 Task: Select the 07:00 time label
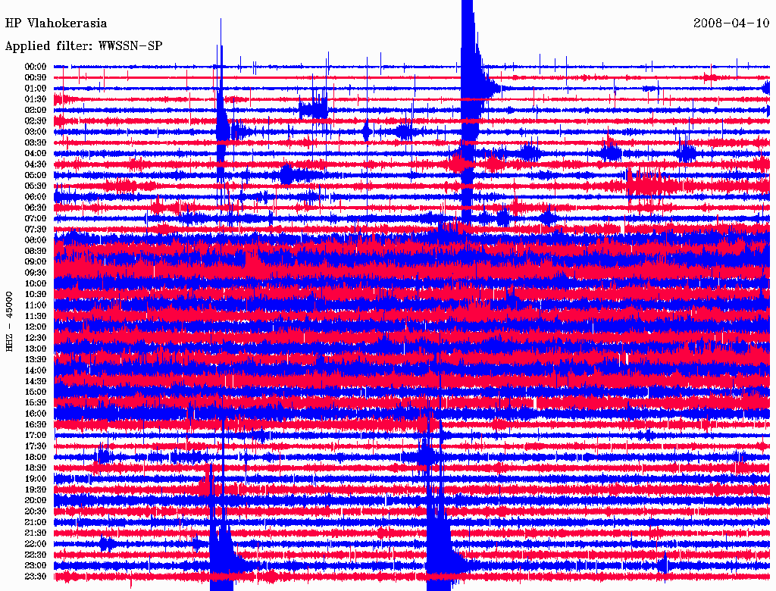tap(36, 218)
